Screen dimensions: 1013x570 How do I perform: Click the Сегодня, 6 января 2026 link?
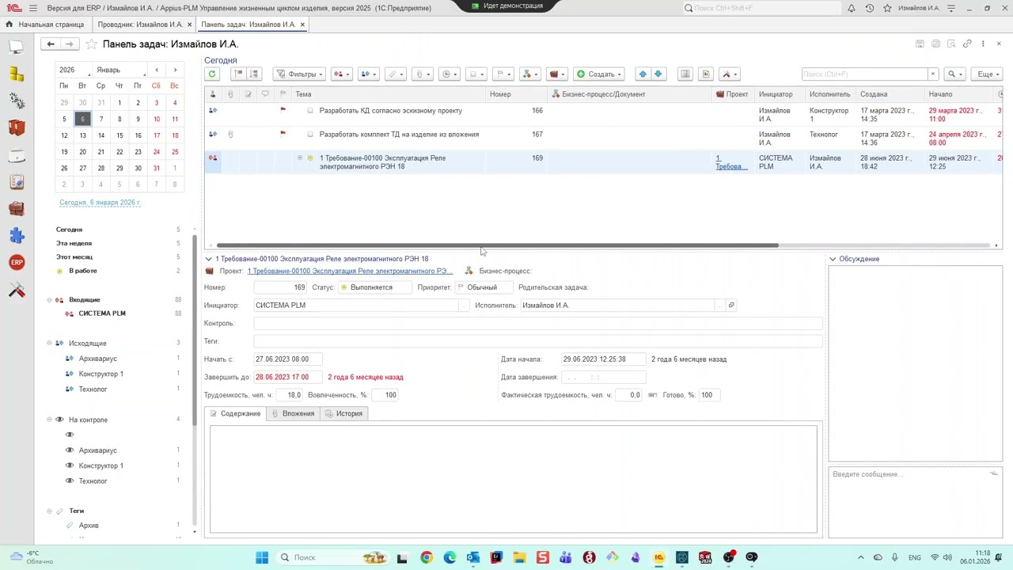tap(100, 203)
